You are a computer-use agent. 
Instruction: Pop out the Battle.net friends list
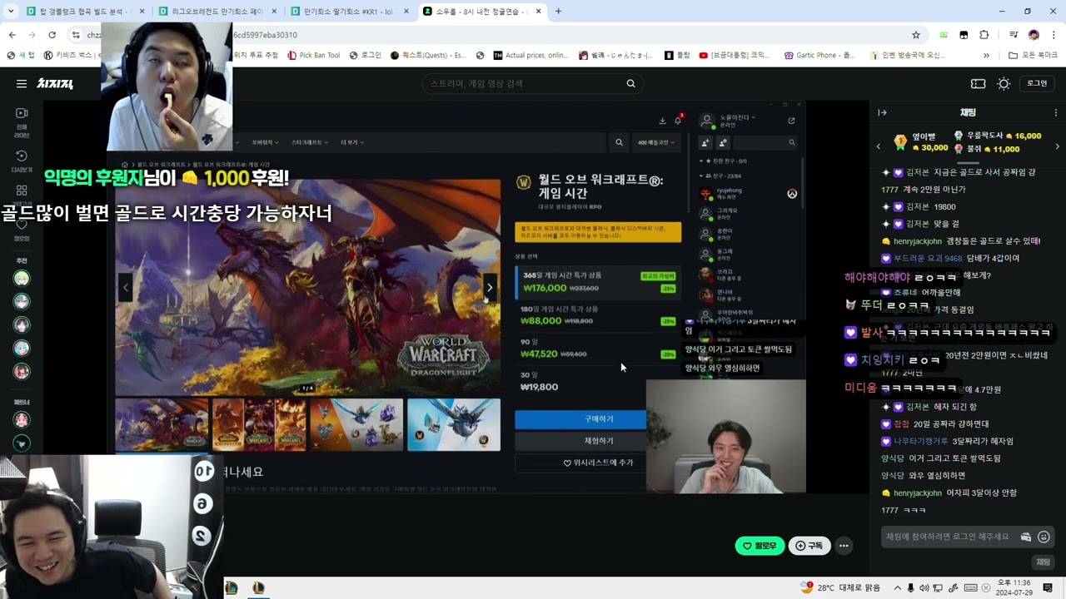coord(791,121)
